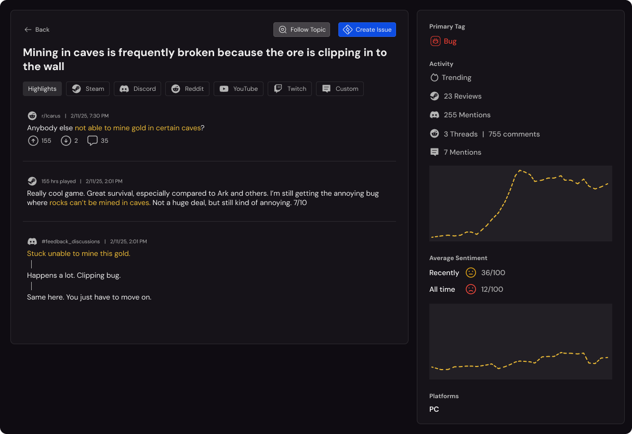The width and height of the screenshot is (632, 434).
Task: Click the Steam icon beside 155 hrs played
Action: pos(32,181)
